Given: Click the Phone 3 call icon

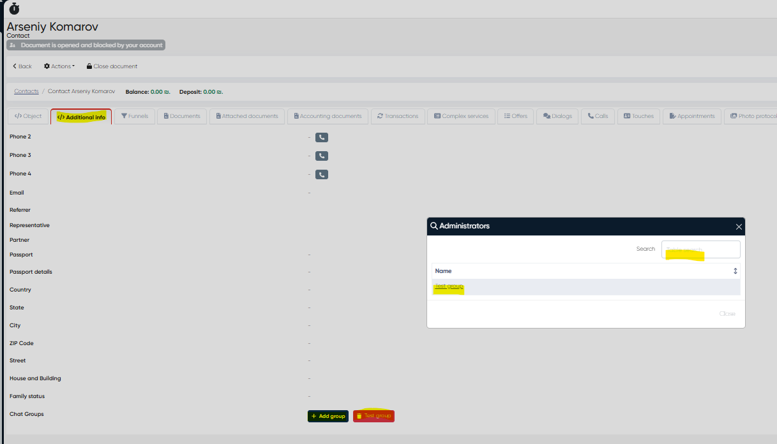Looking at the screenshot, I should pyautogui.click(x=322, y=156).
